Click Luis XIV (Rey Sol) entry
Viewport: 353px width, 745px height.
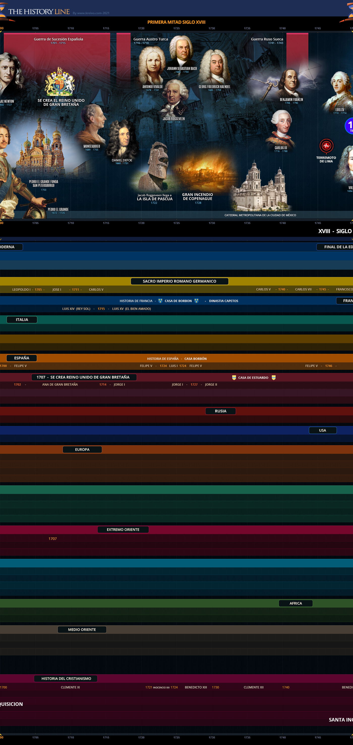click(x=76, y=309)
